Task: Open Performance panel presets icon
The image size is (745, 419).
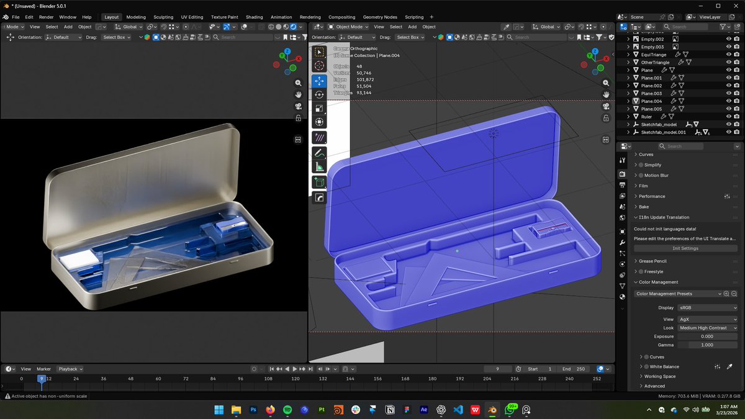Action: pyautogui.click(x=727, y=196)
